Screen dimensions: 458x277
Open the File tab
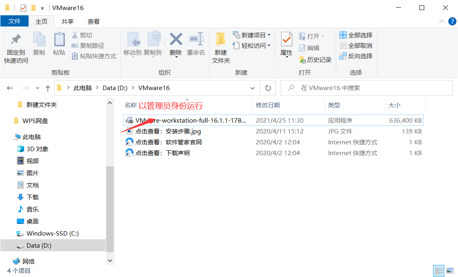click(x=14, y=21)
